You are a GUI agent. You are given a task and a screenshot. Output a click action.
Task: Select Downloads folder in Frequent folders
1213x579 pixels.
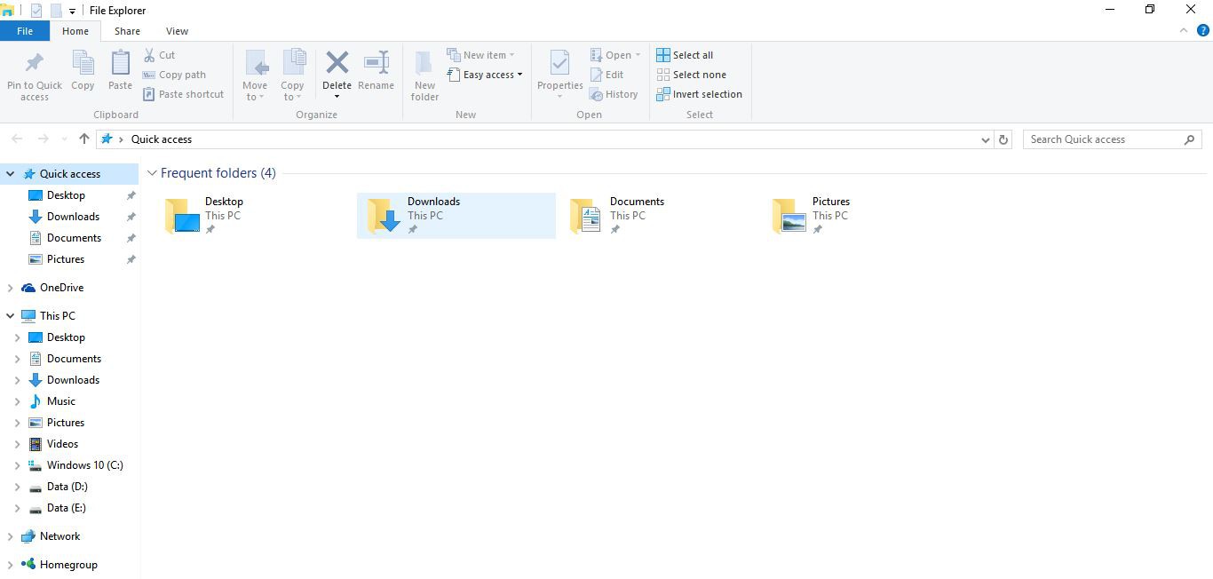(456, 216)
